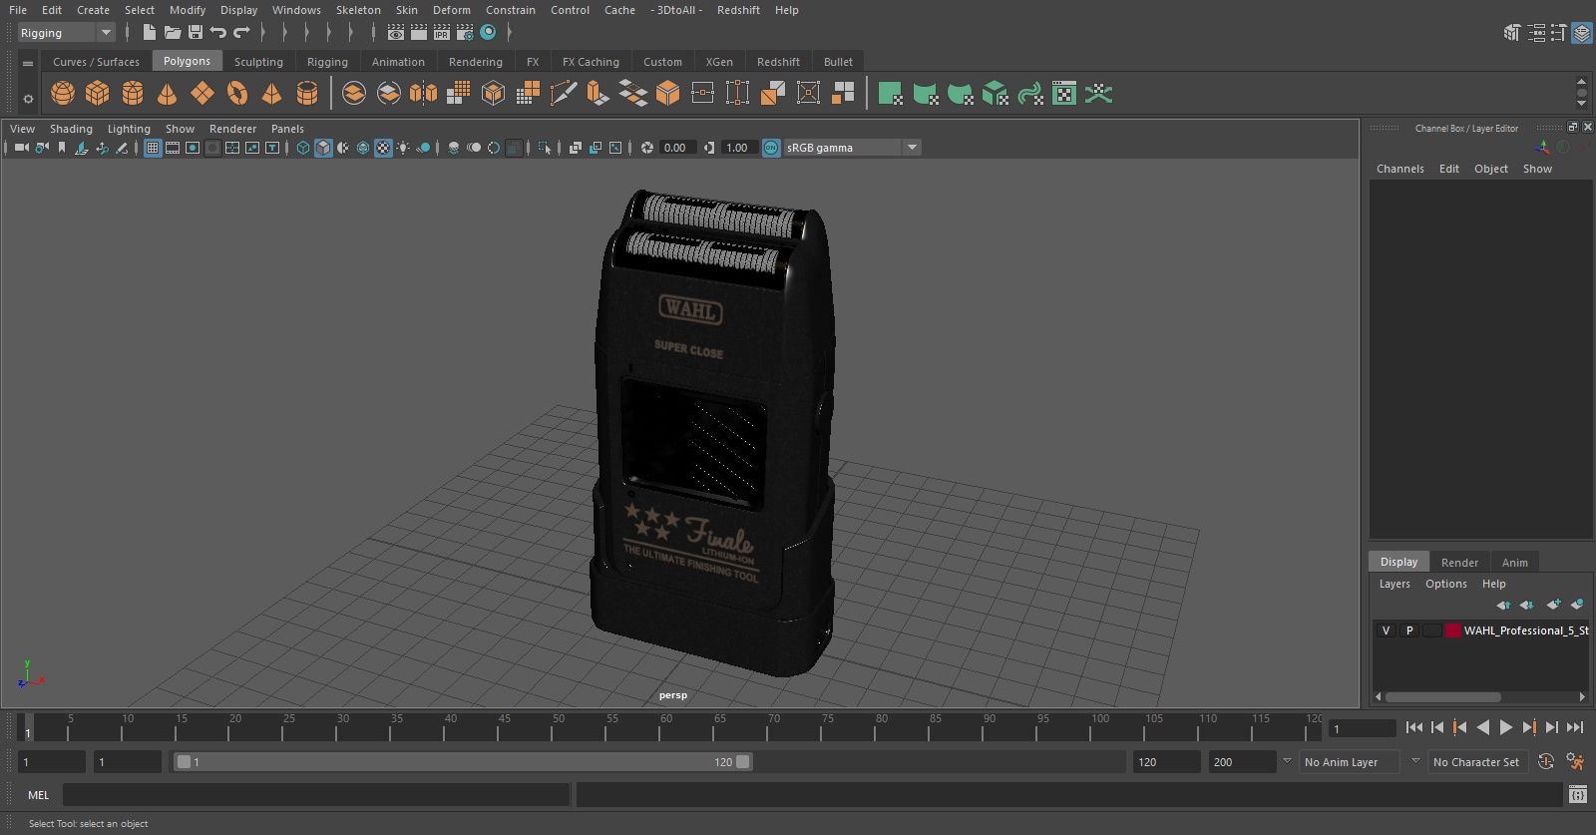Open the Layers menu in Layer Editor

coord(1395,584)
